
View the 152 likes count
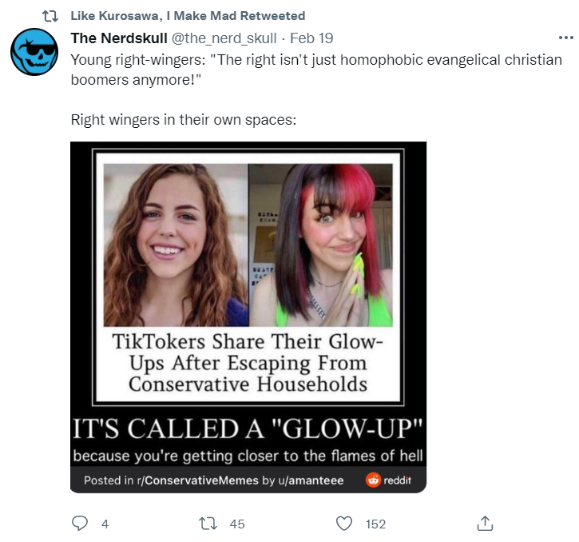375,524
